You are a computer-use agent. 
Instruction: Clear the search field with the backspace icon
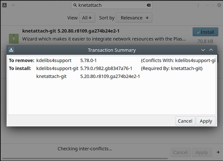click(x=149, y=5)
